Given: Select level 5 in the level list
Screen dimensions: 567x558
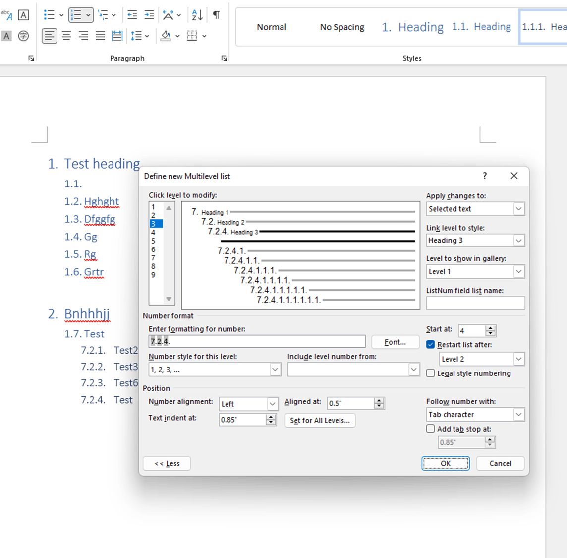Looking at the screenshot, I should 154,241.
